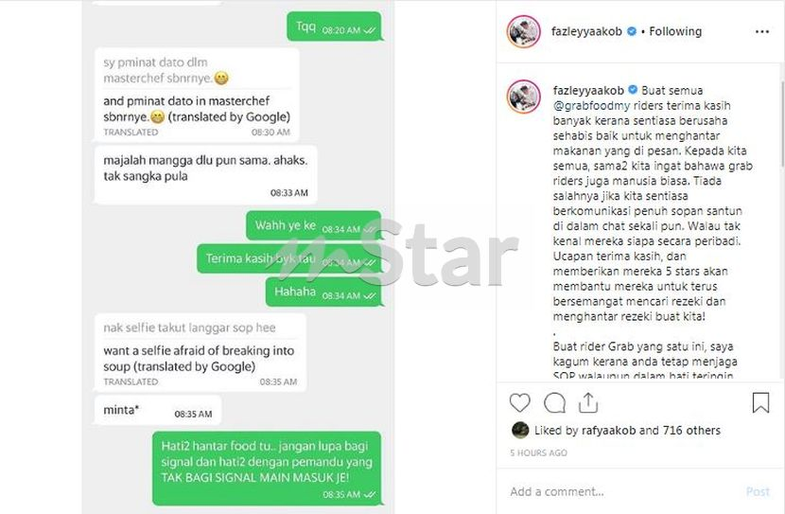Click the 5 HOURS AGO timestamp
785x514 pixels.
(x=539, y=452)
